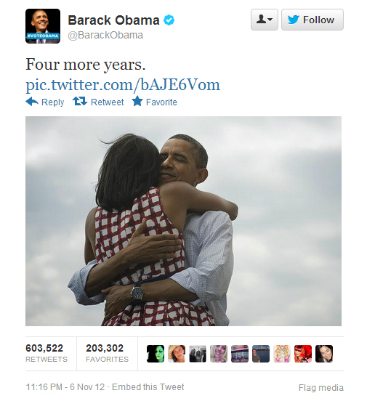Open the green-faced user avatar
This screenshot has height=401, width=375.
[156, 354]
